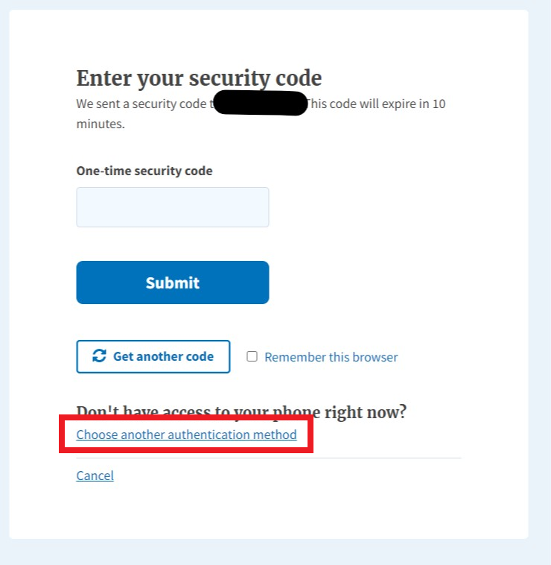
Task: Enable the Remember this browser checkbox
Action: point(252,356)
